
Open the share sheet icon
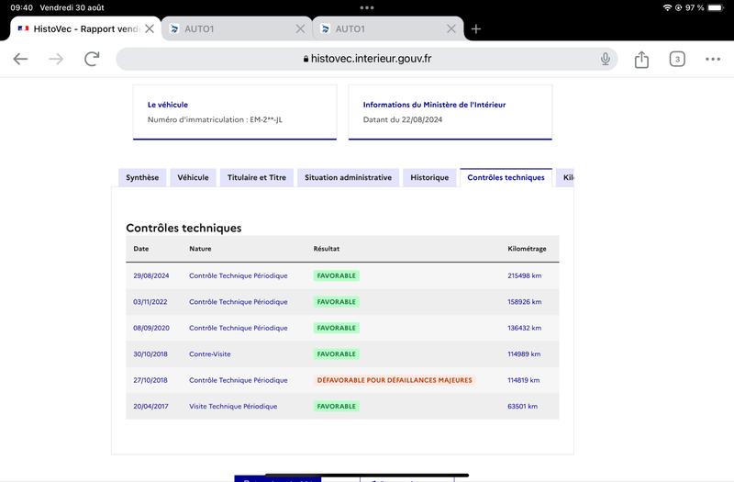pos(641,59)
